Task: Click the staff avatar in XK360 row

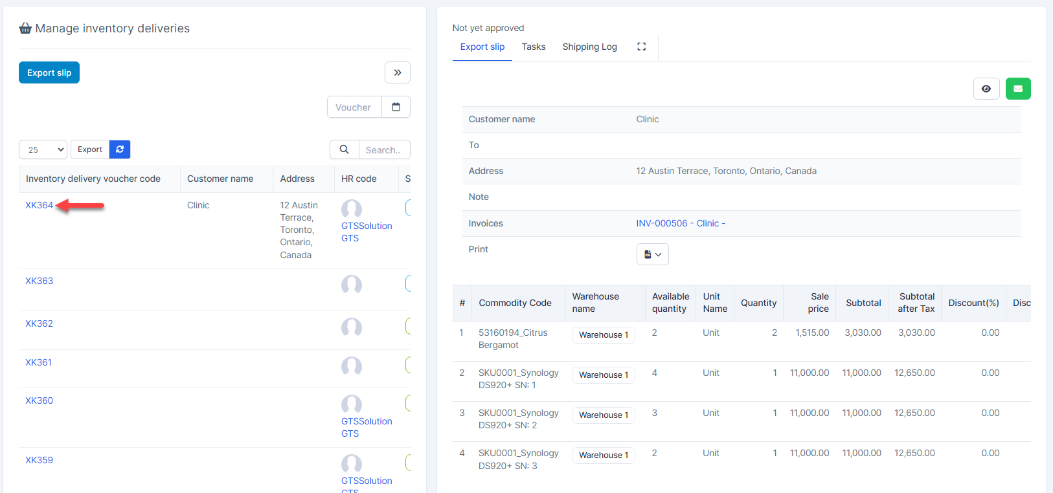Action: (352, 404)
